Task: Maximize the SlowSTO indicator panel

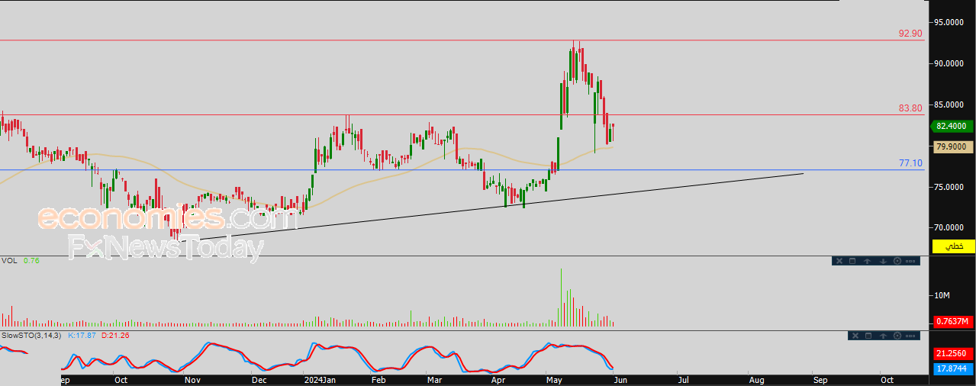Action: point(868,336)
